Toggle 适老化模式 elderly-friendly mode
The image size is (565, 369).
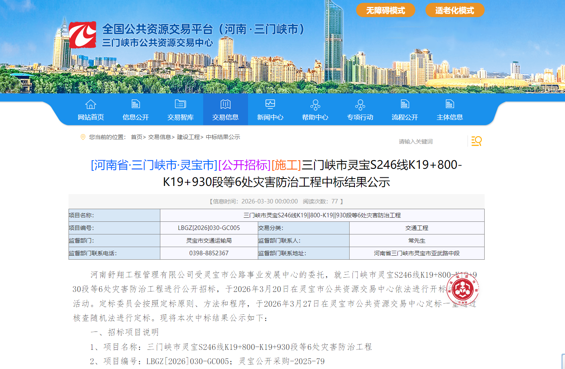[454, 10]
